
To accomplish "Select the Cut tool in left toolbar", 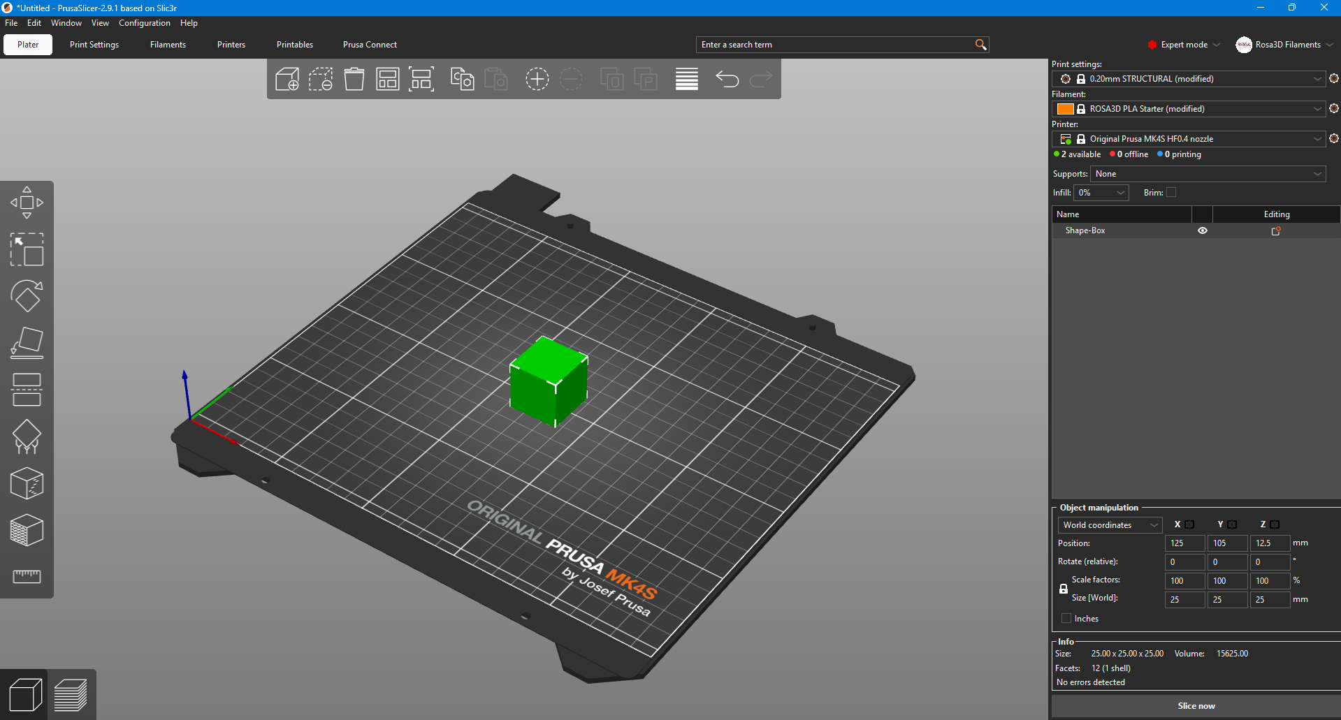I will 27,390.
